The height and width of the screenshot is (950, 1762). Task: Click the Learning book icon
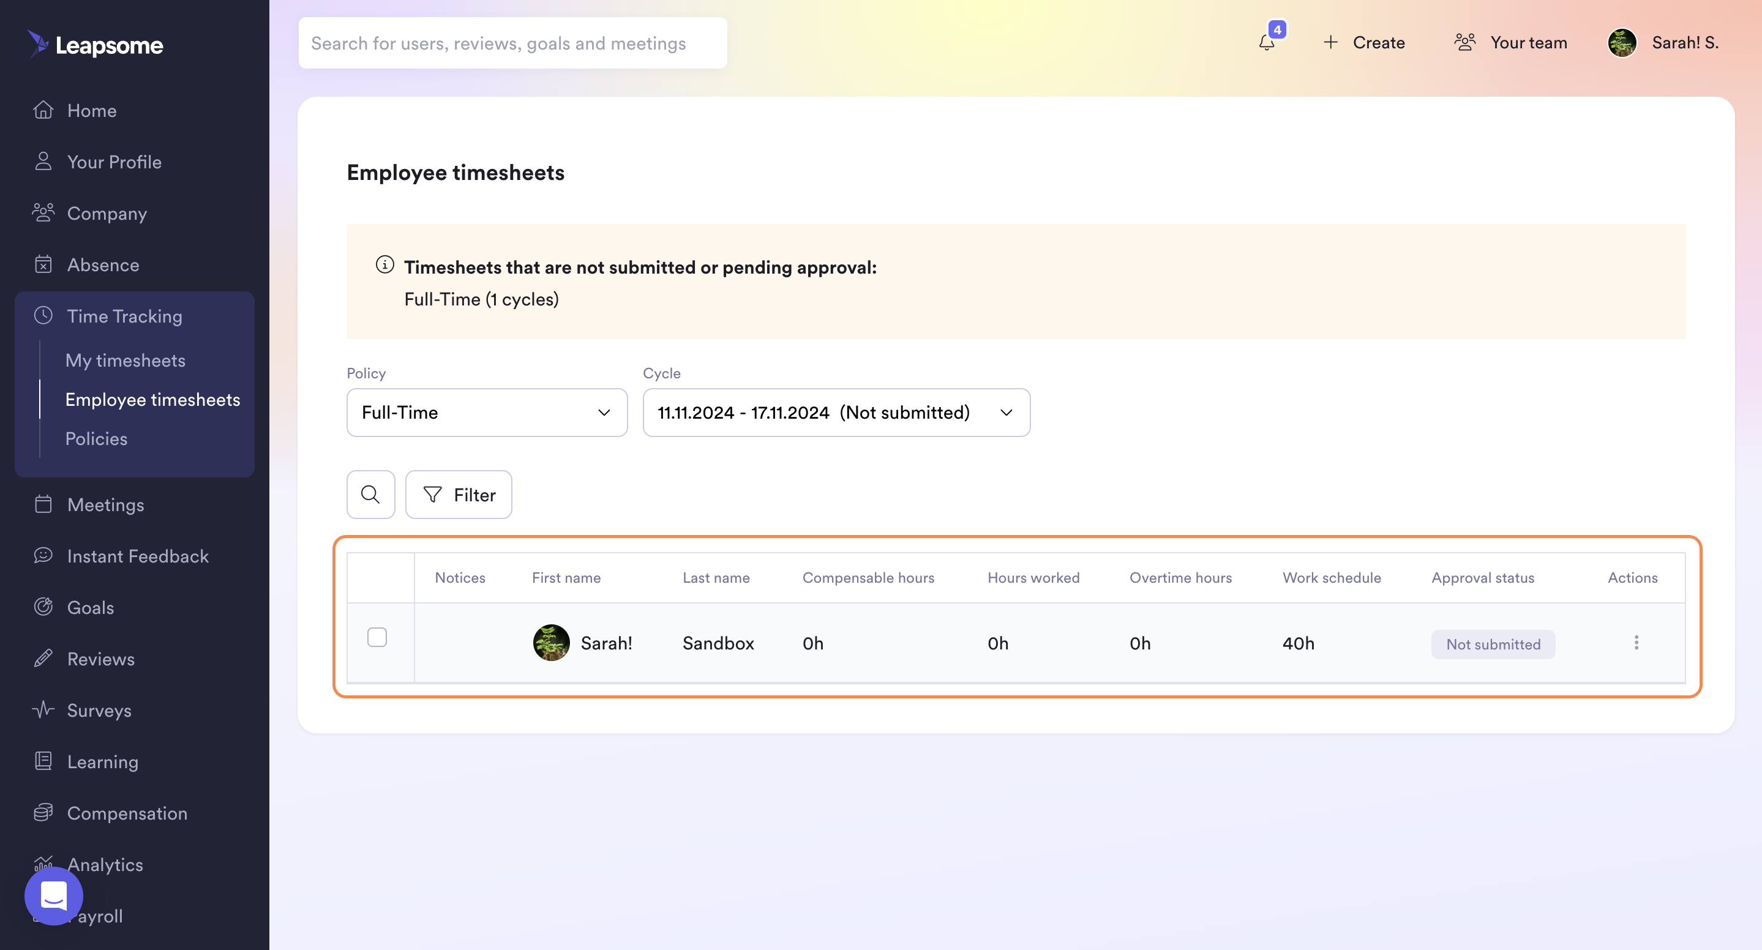coord(43,760)
